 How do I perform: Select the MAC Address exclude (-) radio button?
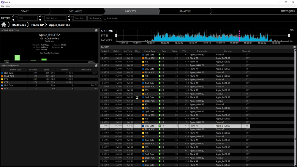pos(40,20)
